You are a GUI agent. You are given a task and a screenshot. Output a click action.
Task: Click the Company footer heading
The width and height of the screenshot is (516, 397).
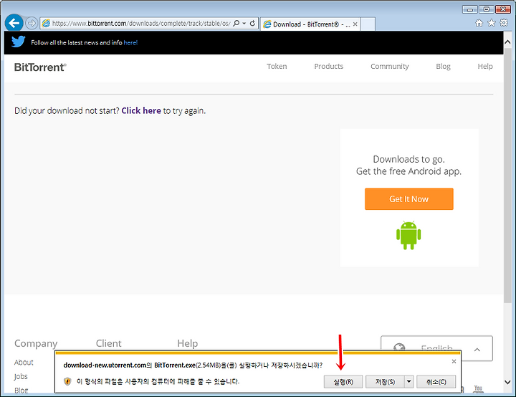pos(36,343)
